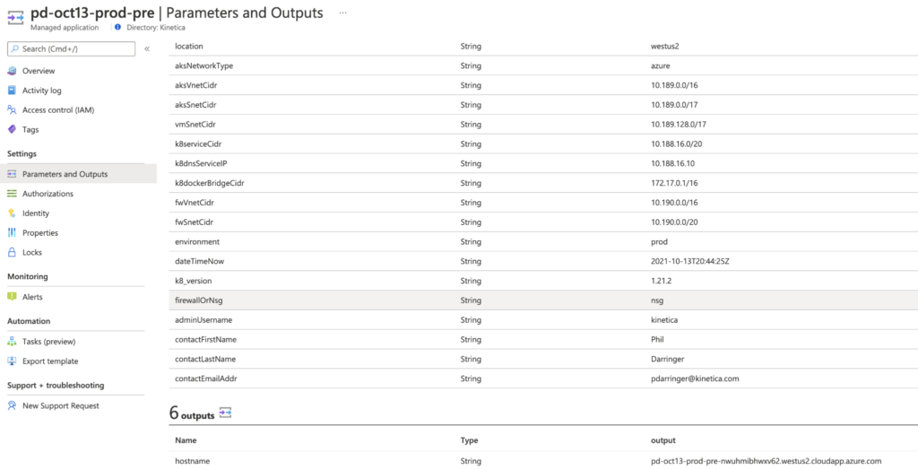Click contactLastName value Darringer
Image resolution: width=918 pixels, height=470 pixels.
(667, 359)
